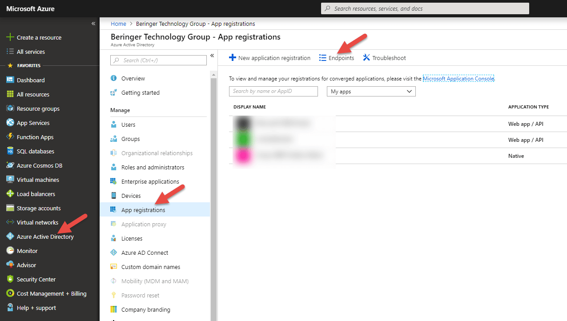The height and width of the screenshot is (321, 567).
Task: Open Mobility (MDM and MAM) item
Action: tap(155, 281)
